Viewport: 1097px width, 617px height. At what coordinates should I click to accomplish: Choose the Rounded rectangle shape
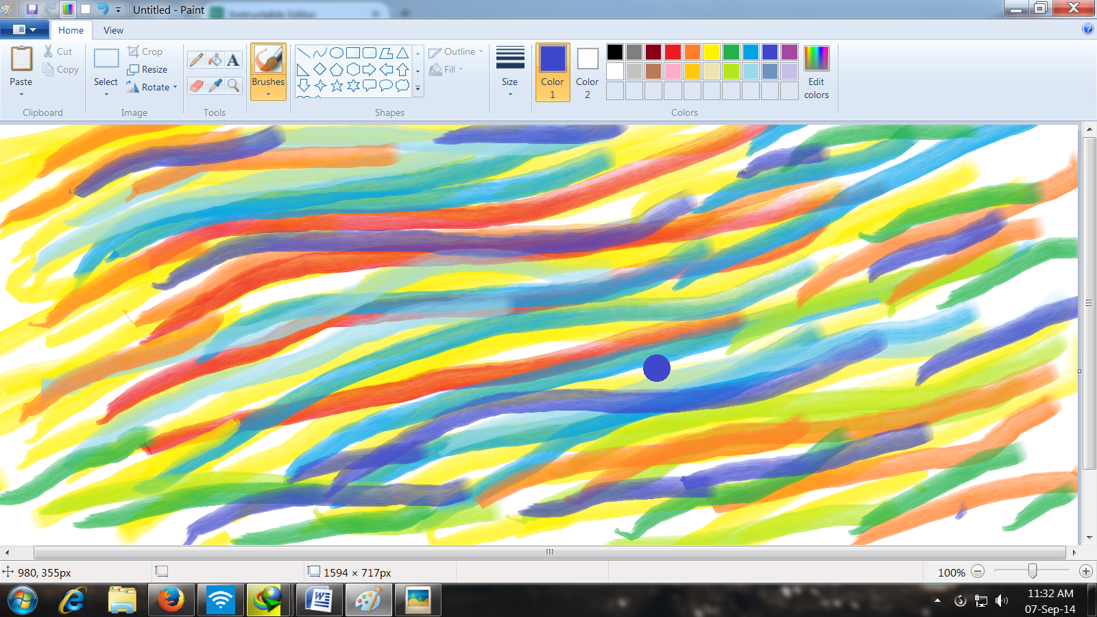click(x=370, y=53)
